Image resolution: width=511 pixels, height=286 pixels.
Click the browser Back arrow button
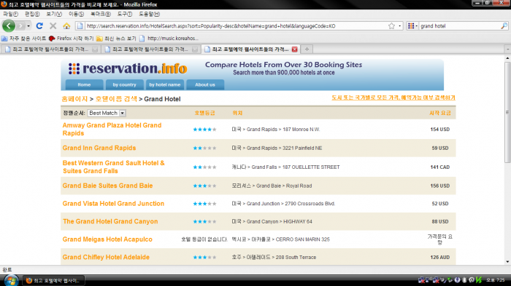[9, 25]
